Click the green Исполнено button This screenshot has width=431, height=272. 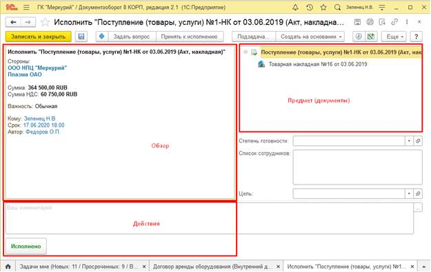(26, 247)
